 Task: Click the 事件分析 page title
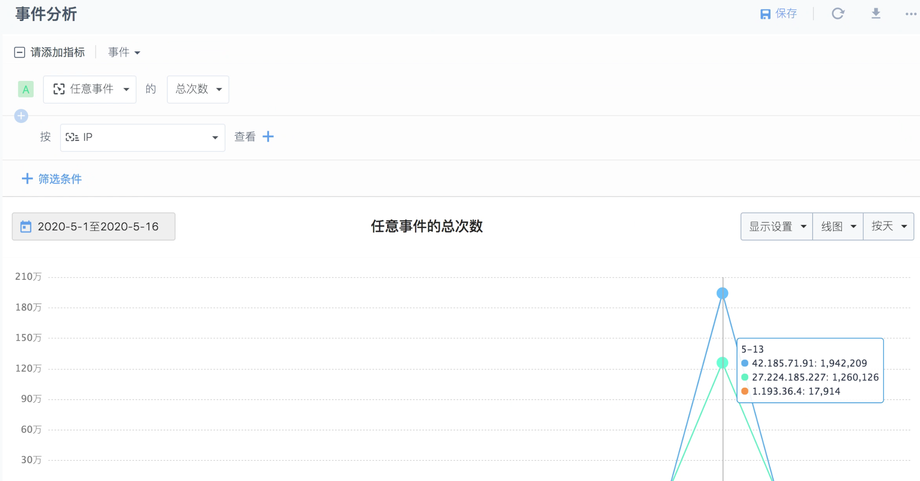coord(46,14)
